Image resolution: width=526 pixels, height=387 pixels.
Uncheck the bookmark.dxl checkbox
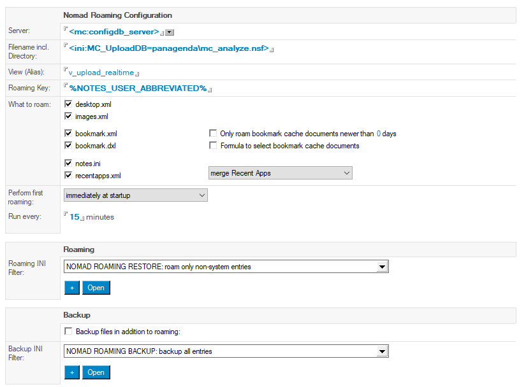click(x=69, y=146)
